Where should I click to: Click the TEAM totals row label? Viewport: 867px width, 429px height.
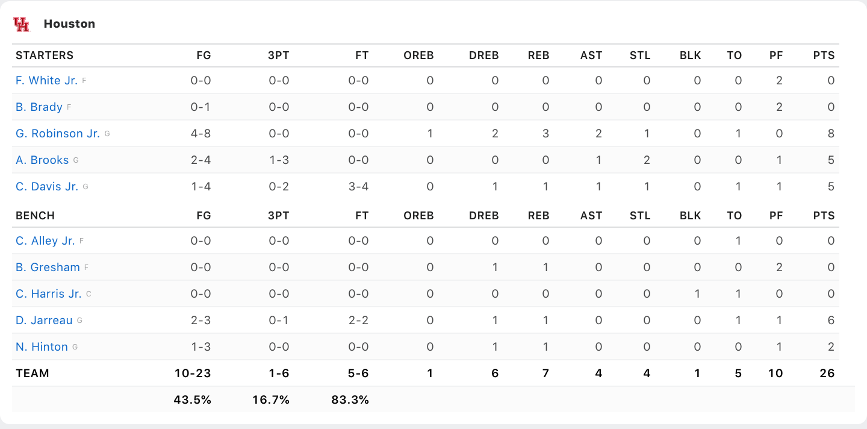(33, 373)
